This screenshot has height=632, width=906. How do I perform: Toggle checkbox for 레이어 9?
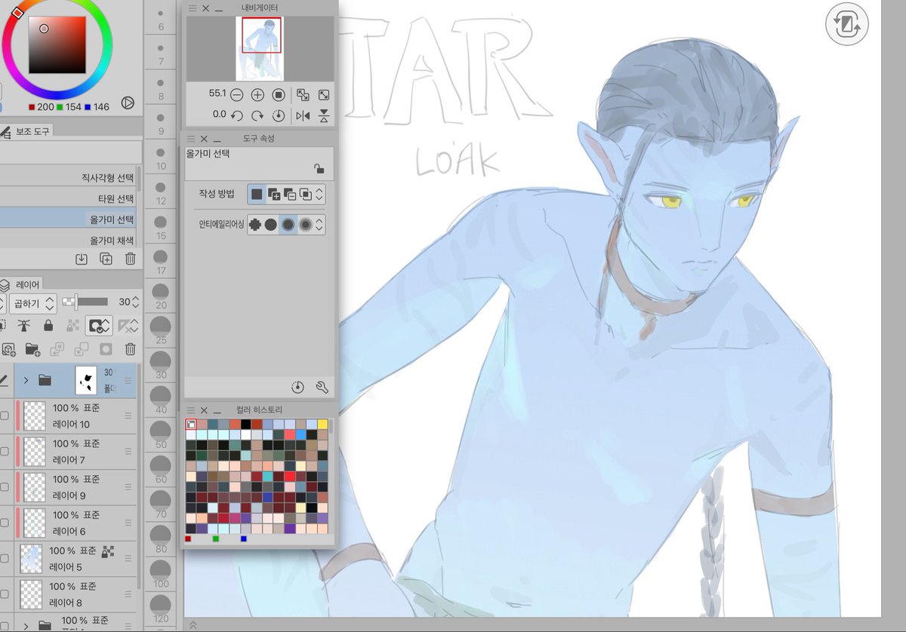5,487
